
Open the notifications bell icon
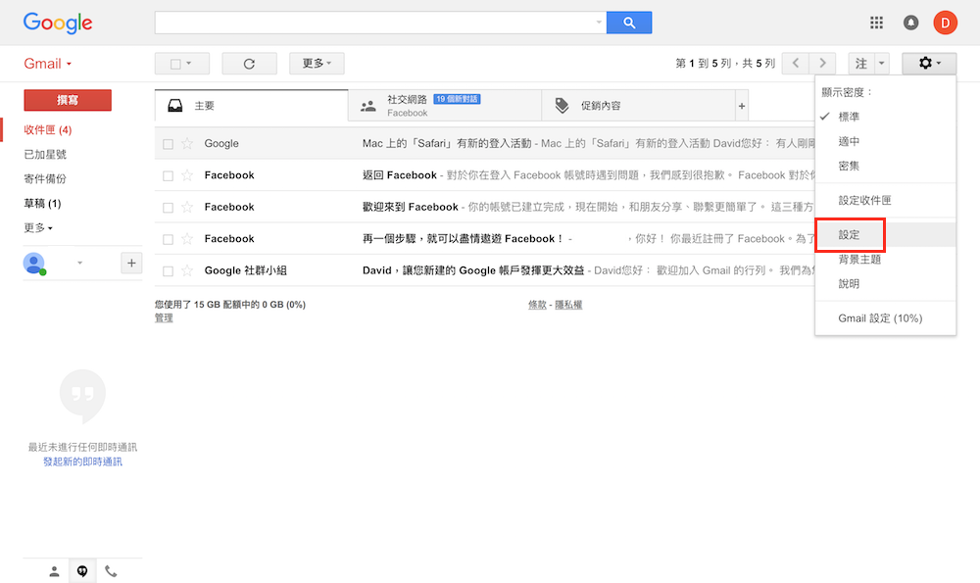coord(910,23)
